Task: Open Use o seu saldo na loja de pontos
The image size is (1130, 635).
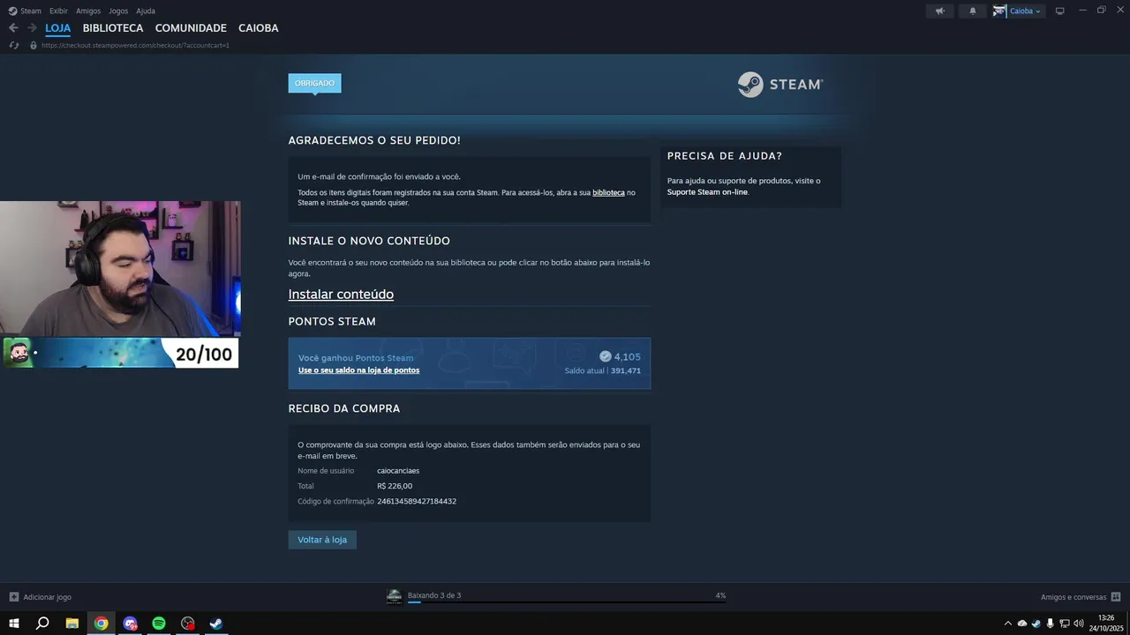Action: coord(358,370)
